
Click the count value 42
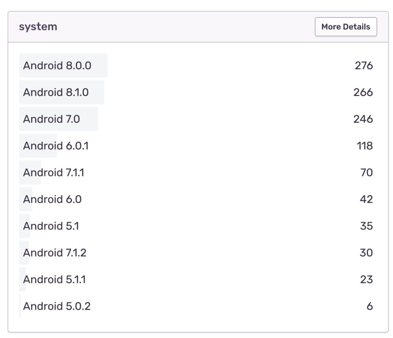tap(366, 199)
